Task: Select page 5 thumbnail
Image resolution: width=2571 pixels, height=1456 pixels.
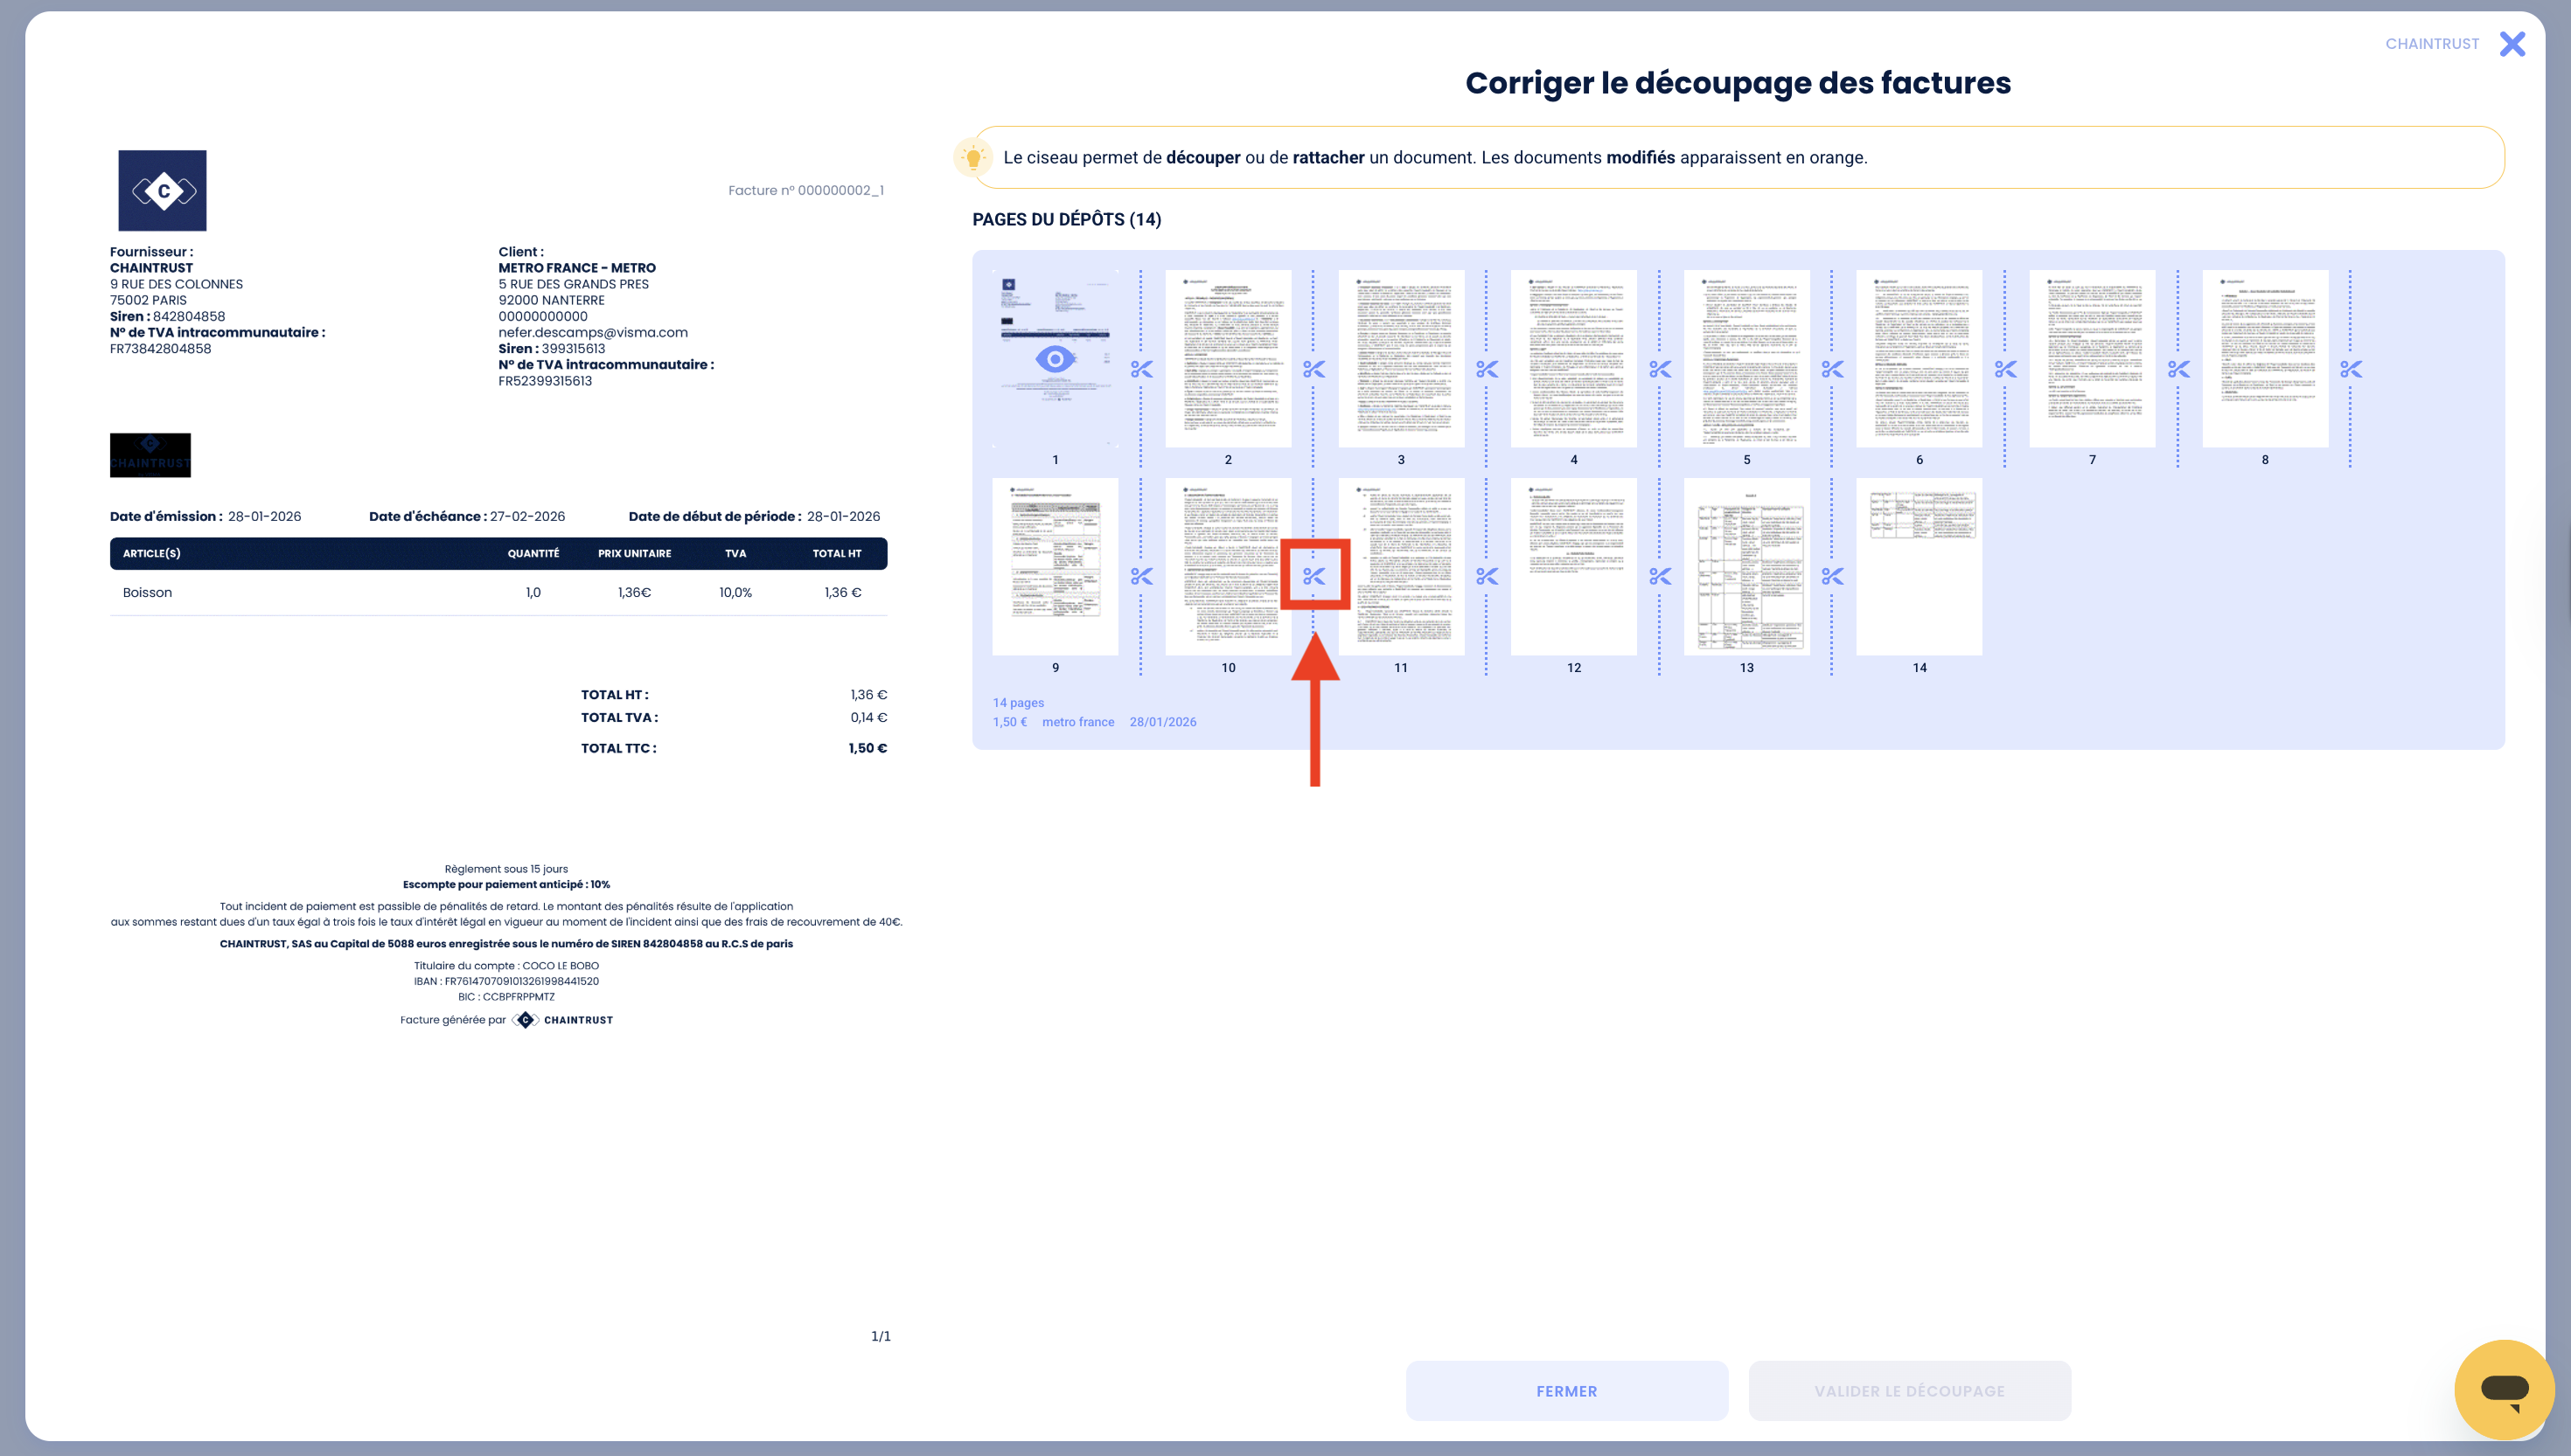Action: 1746,358
